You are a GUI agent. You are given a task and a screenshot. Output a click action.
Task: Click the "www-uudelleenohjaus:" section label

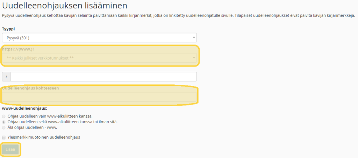coord(24,108)
